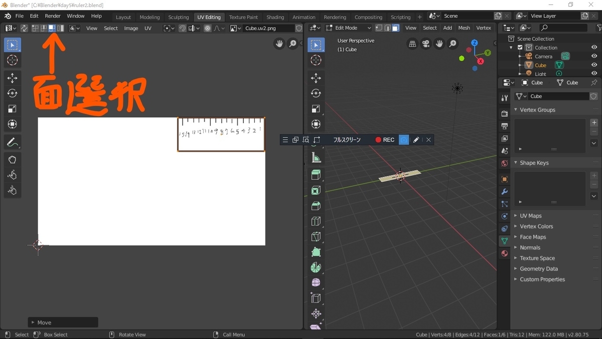Select the Smooth tool

[316, 283]
